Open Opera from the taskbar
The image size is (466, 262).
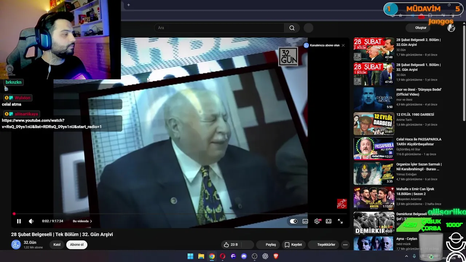(x=222, y=256)
